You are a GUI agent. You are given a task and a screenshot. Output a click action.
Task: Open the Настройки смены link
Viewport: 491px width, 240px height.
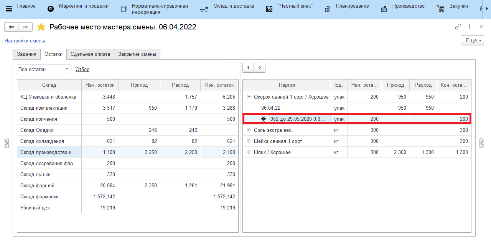point(25,41)
